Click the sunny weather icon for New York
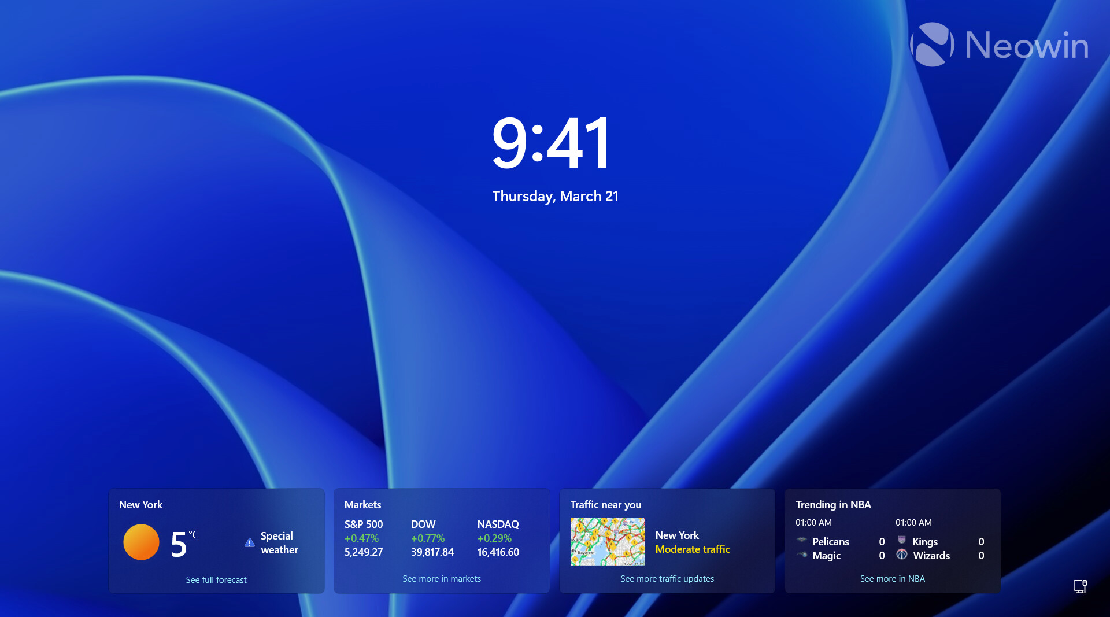The height and width of the screenshot is (617, 1110). [140, 542]
